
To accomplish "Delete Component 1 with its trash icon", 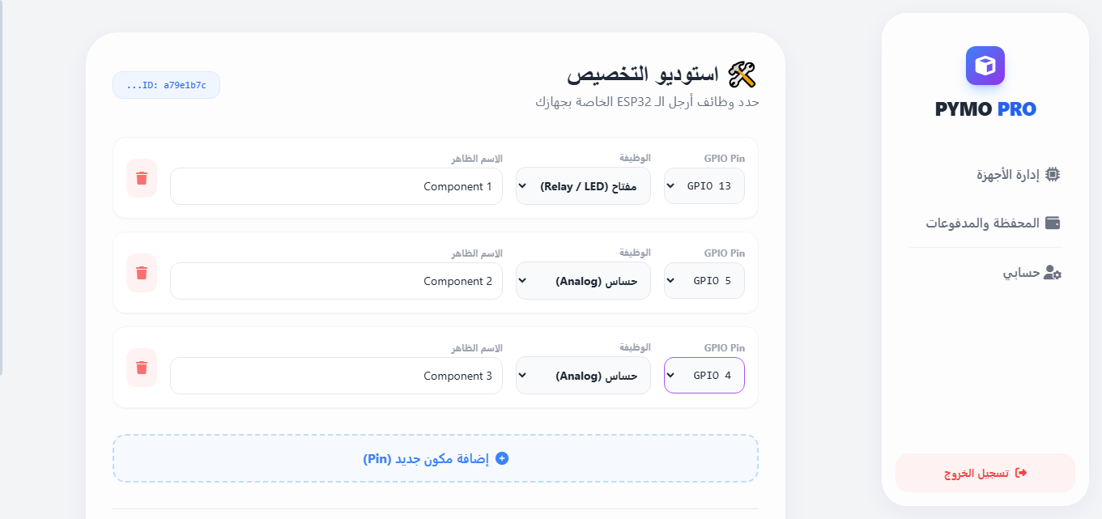I will coord(142,178).
